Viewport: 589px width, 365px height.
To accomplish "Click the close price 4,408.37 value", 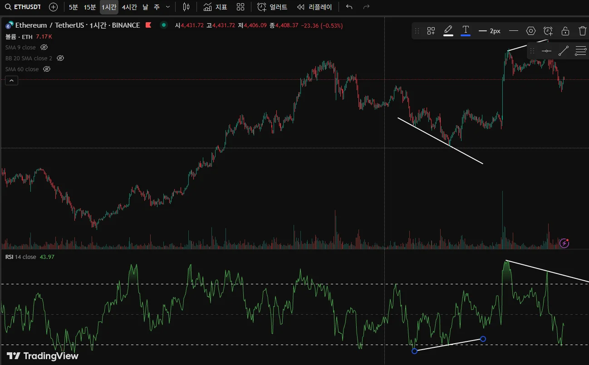I will (286, 25).
